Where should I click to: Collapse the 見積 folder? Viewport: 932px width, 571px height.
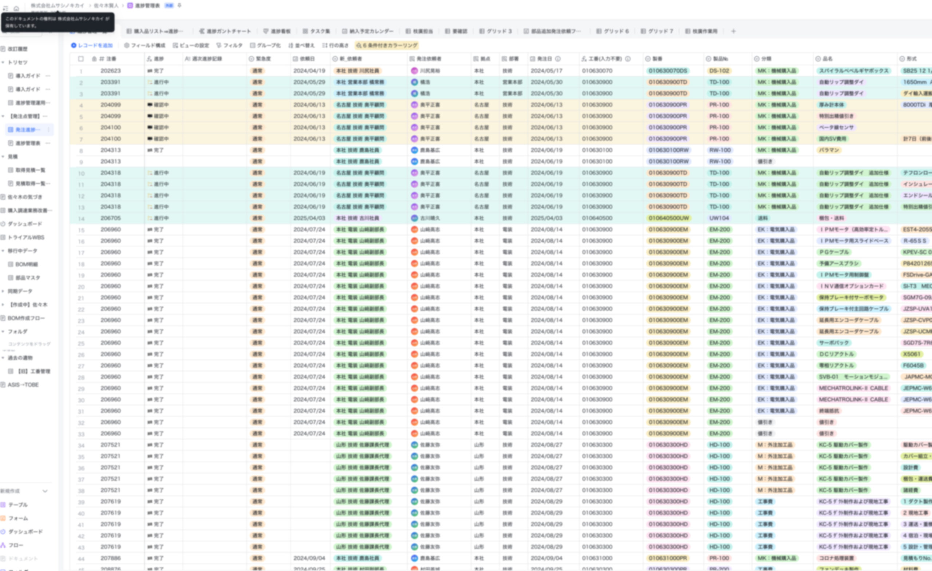(3, 156)
